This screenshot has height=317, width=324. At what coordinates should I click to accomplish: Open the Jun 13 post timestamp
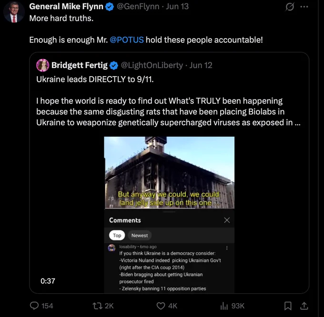[177, 6]
